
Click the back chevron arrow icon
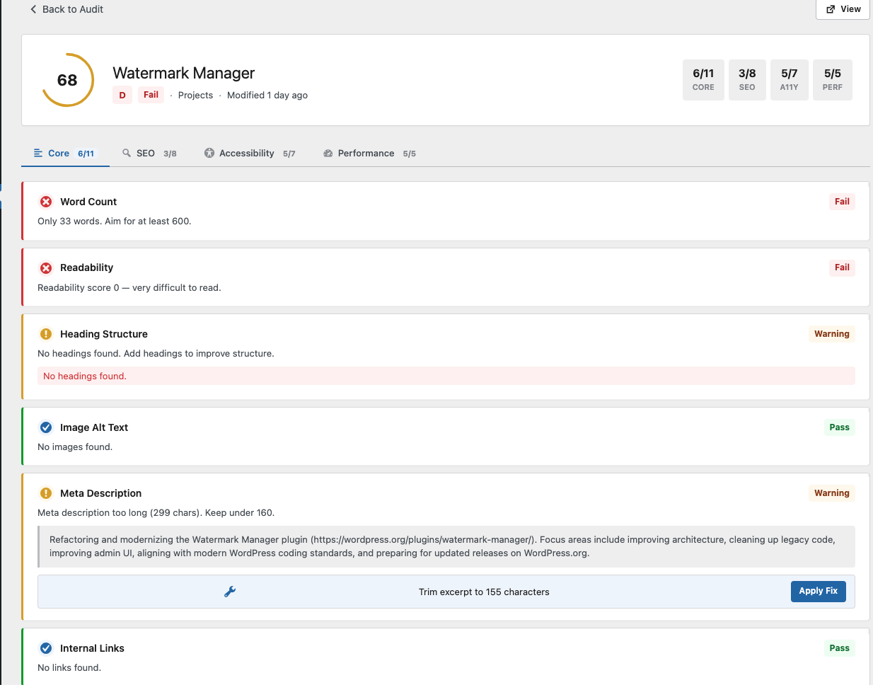pos(33,9)
